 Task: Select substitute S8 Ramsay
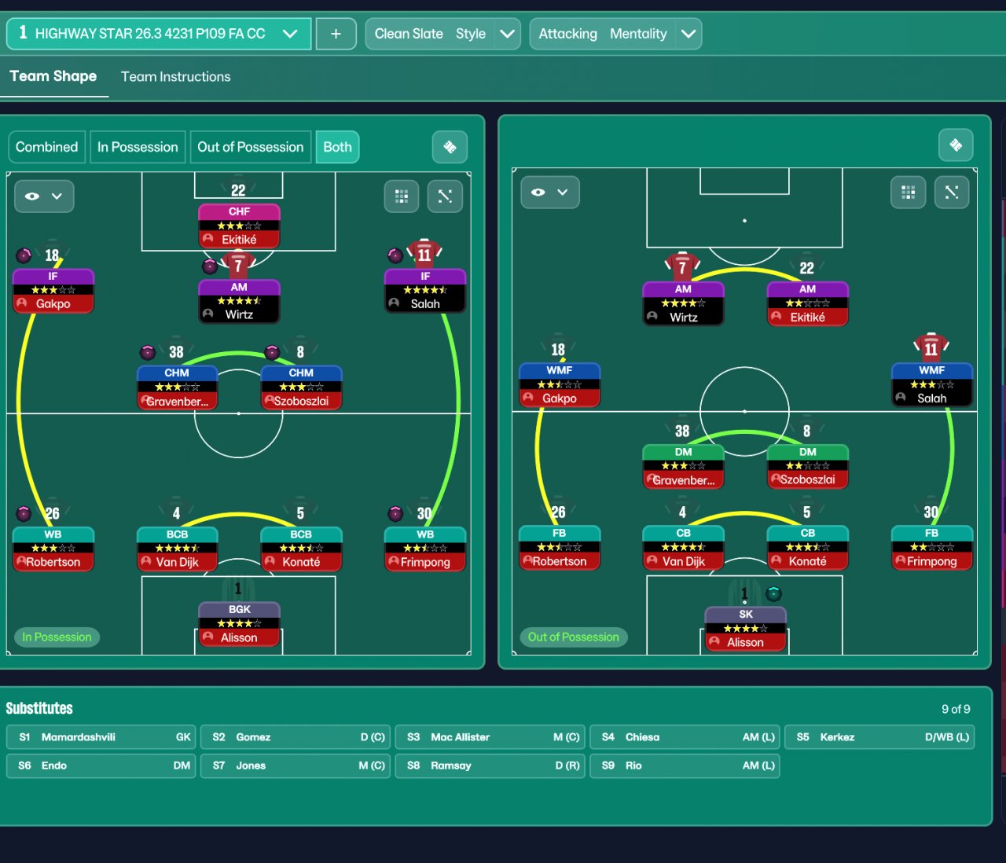(490, 766)
